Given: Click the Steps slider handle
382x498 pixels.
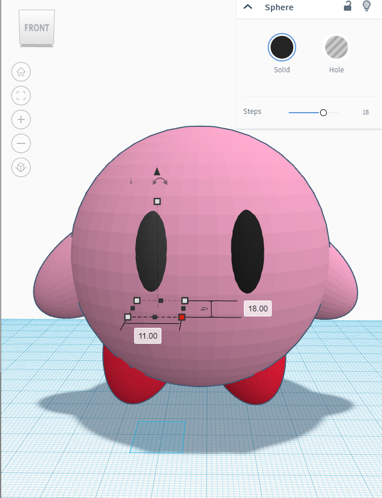Looking at the screenshot, I should click(x=323, y=113).
